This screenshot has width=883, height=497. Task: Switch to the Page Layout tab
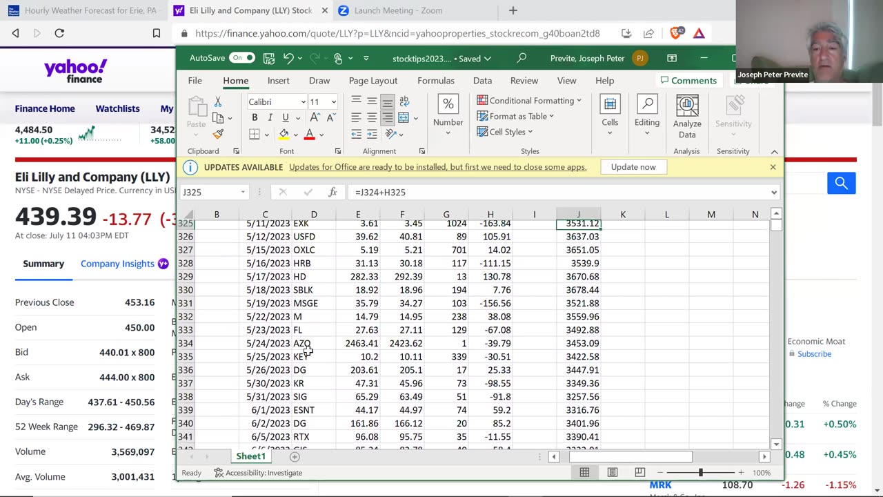(373, 81)
